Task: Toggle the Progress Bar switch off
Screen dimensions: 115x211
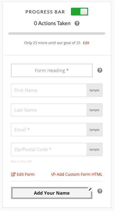Action: coord(80,11)
